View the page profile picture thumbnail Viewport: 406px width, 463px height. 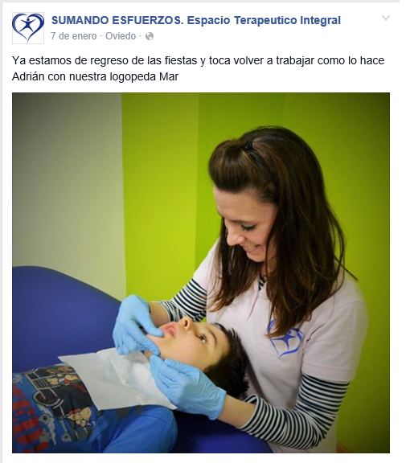28,28
